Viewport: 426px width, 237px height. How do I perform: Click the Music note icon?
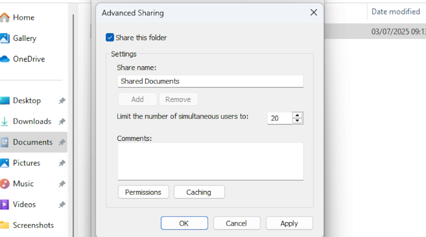click(4, 183)
